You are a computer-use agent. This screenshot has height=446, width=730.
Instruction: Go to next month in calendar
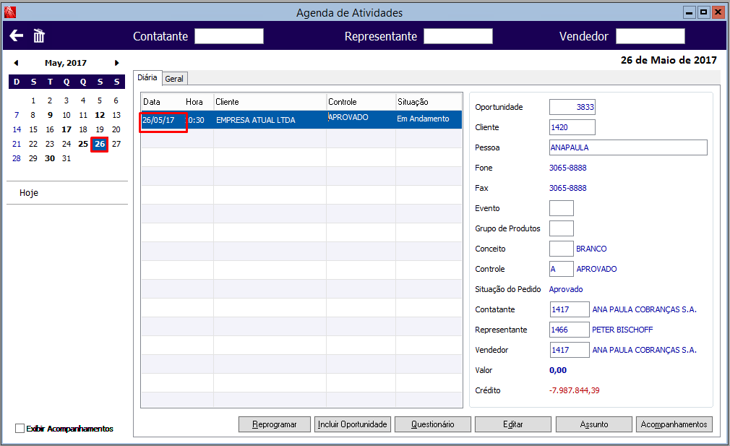[117, 63]
